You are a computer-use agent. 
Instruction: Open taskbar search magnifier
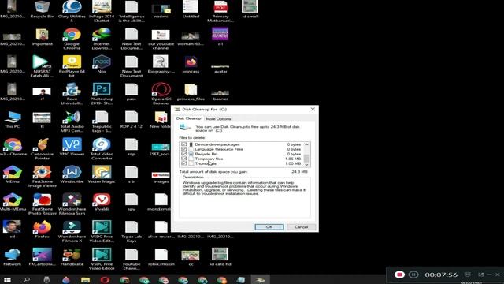pyautogui.click(x=27, y=279)
